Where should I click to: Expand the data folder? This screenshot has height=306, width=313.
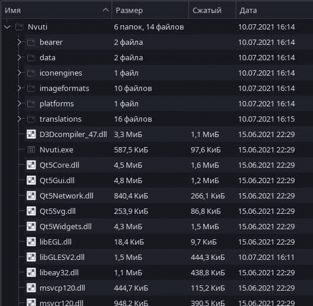pyautogui.click(x=19, y=57)
